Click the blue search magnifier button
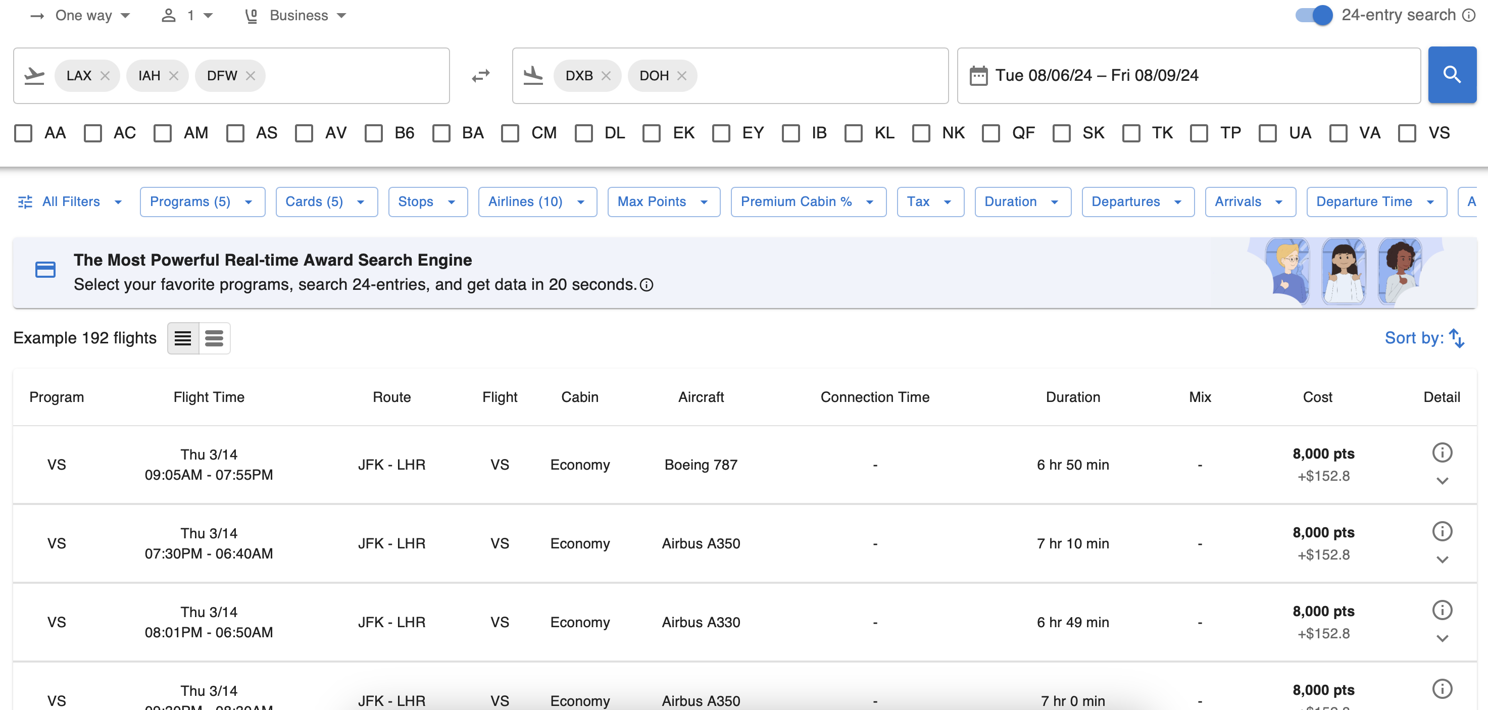The width and height of the screenshot is (1488, 710). (x=1452, y=75)
